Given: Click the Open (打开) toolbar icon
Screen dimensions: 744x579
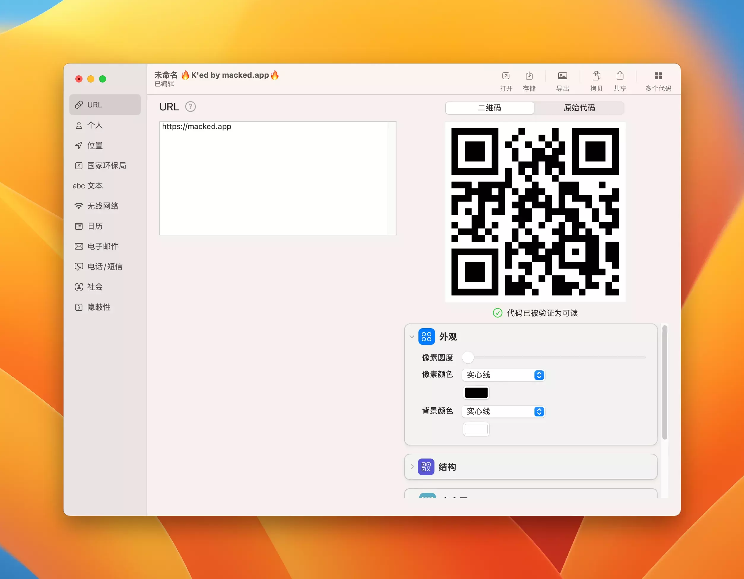Looking at the screenshot, I should pos(505,76).
